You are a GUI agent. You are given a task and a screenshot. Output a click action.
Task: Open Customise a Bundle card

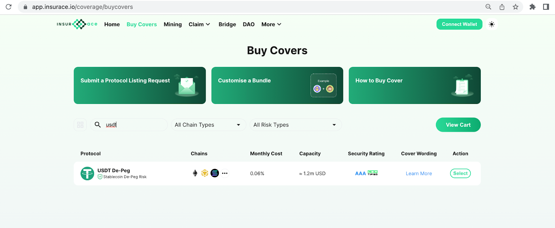click(x=277, y=85)
